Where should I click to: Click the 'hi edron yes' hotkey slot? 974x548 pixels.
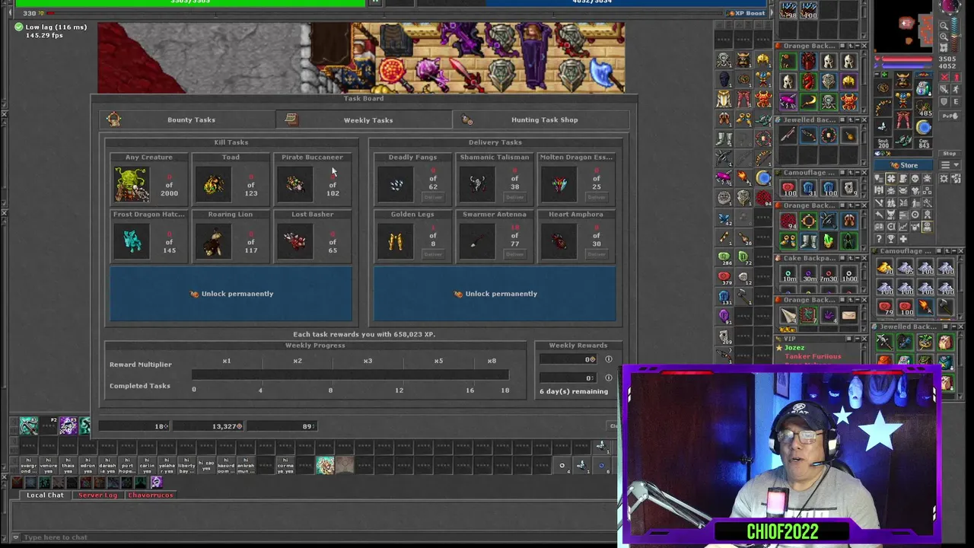pyautogui.click(x=88, y=465)
